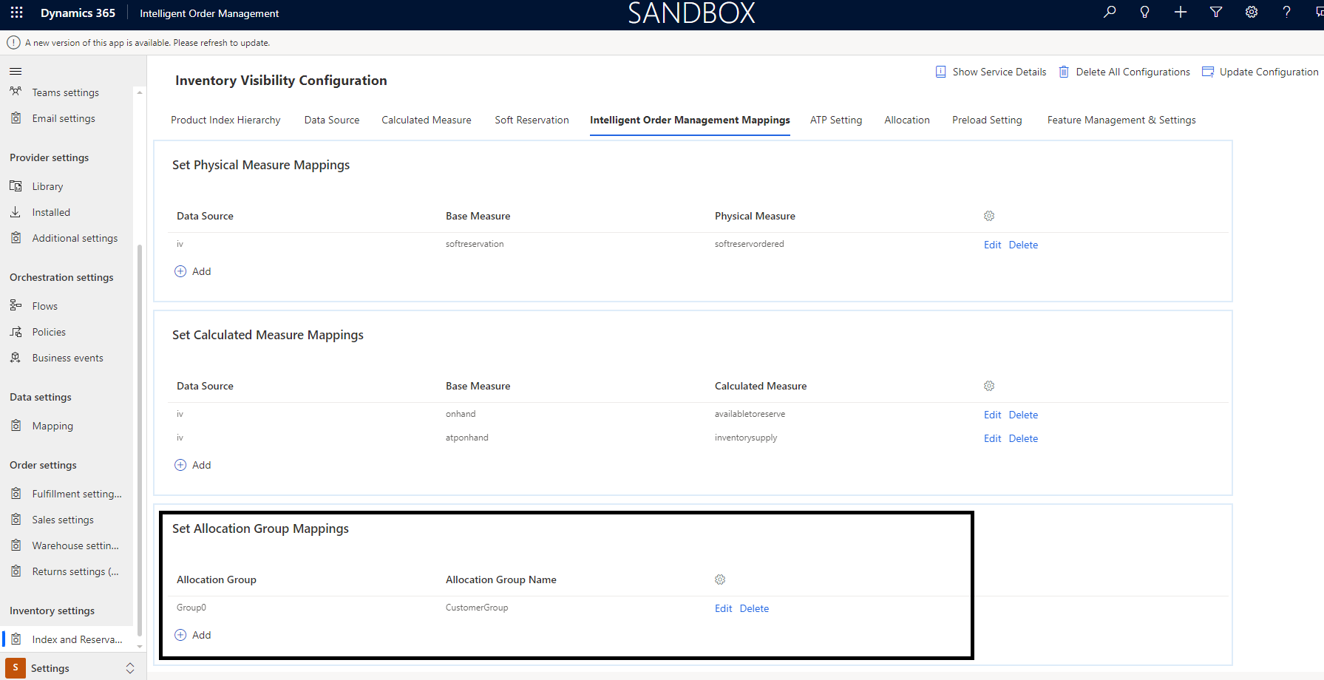Click the Allocation Group table gear icon
The height and width of the screenshot is (680, 1324).
tap(720, 579)
